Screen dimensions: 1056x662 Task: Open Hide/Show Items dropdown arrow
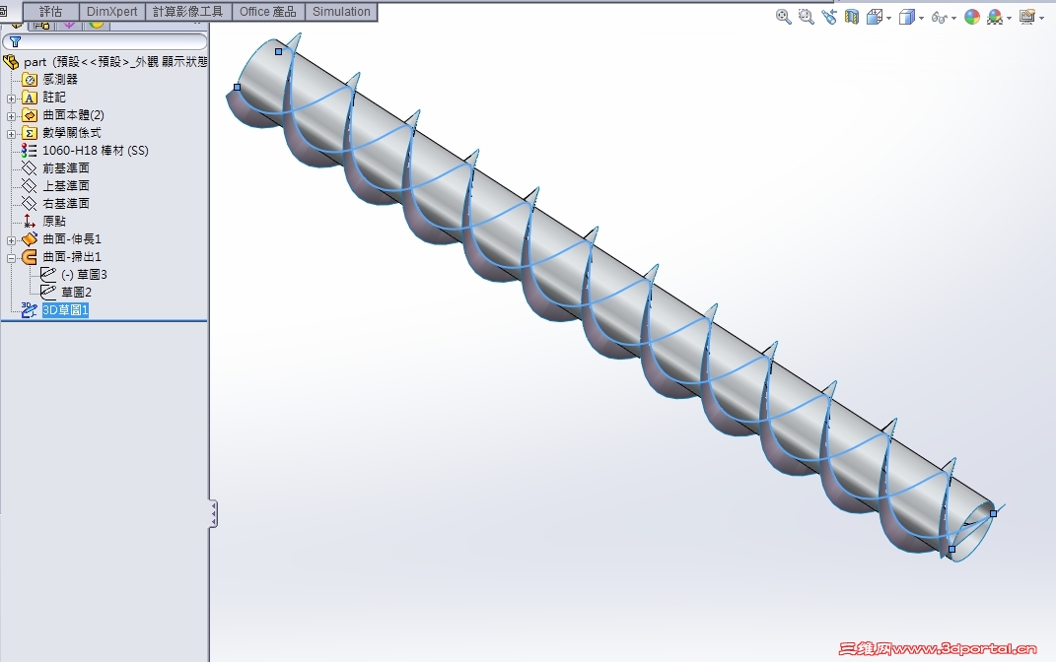tap(953, 18)
